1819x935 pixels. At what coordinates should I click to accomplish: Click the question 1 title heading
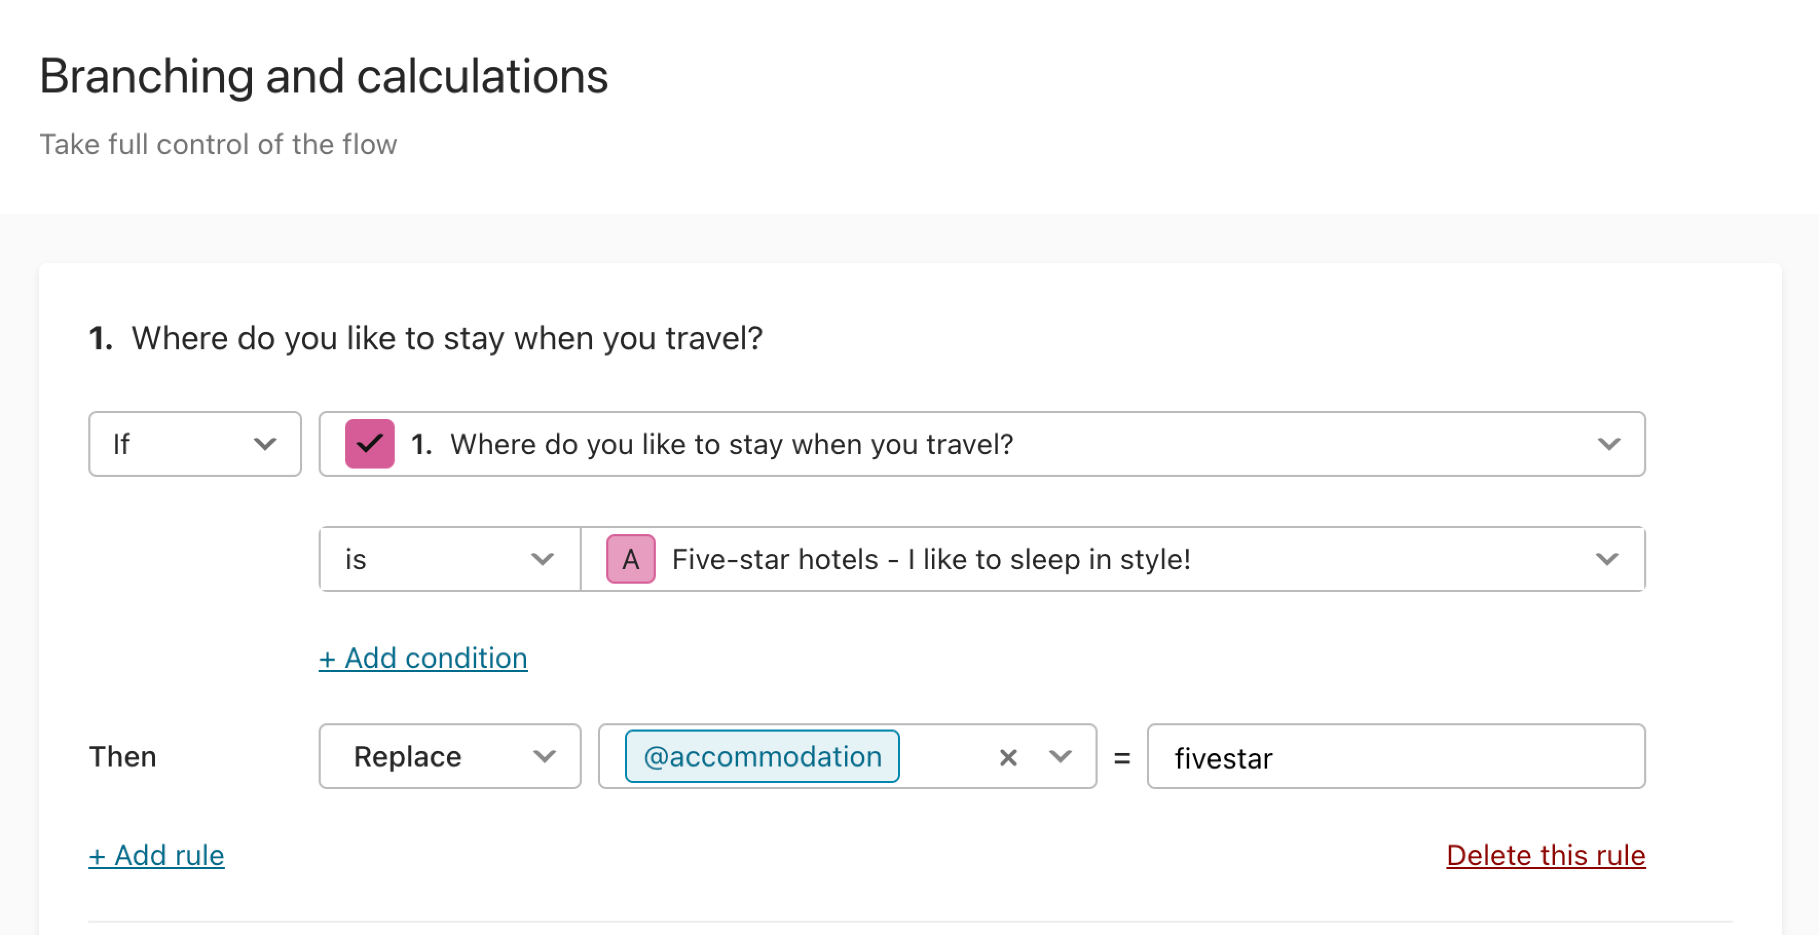point(426,338)
